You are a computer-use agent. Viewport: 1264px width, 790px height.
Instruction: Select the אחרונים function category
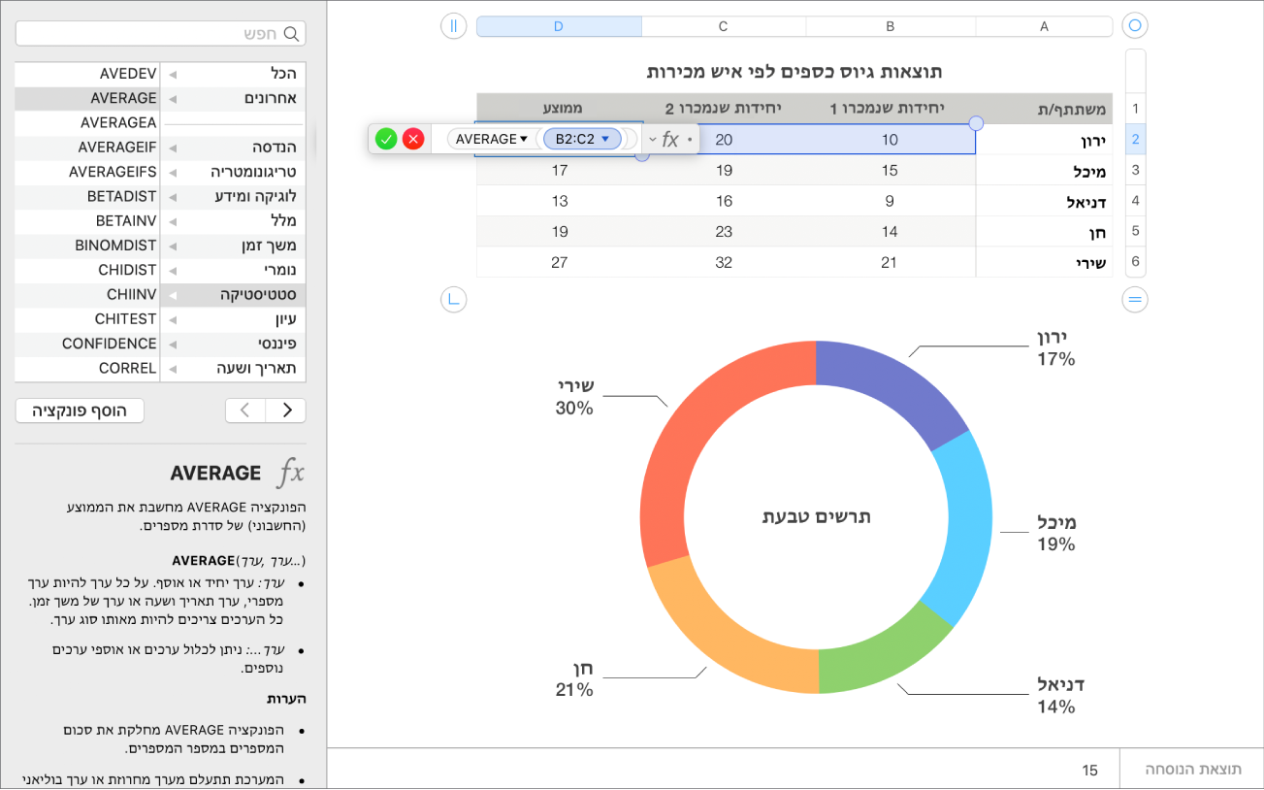(x=233, y=98)
